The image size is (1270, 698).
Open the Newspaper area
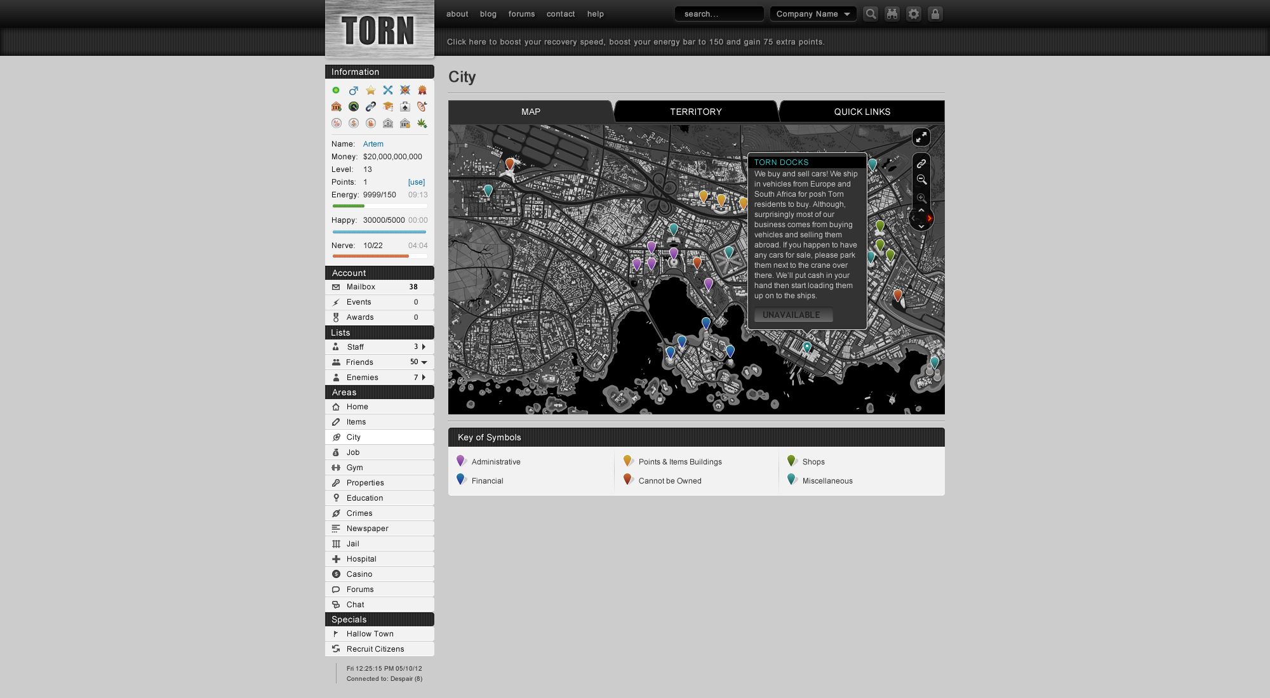[380, 529]
